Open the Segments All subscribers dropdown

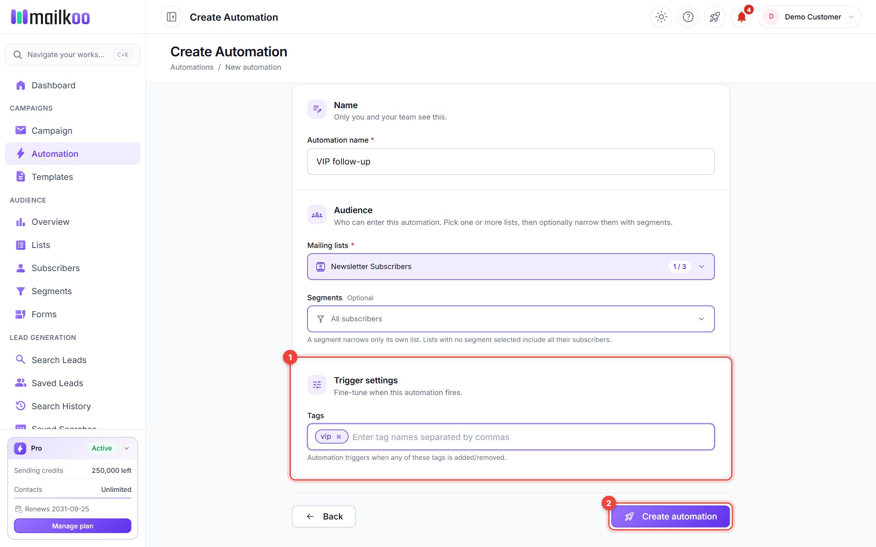tap(511, 319)
